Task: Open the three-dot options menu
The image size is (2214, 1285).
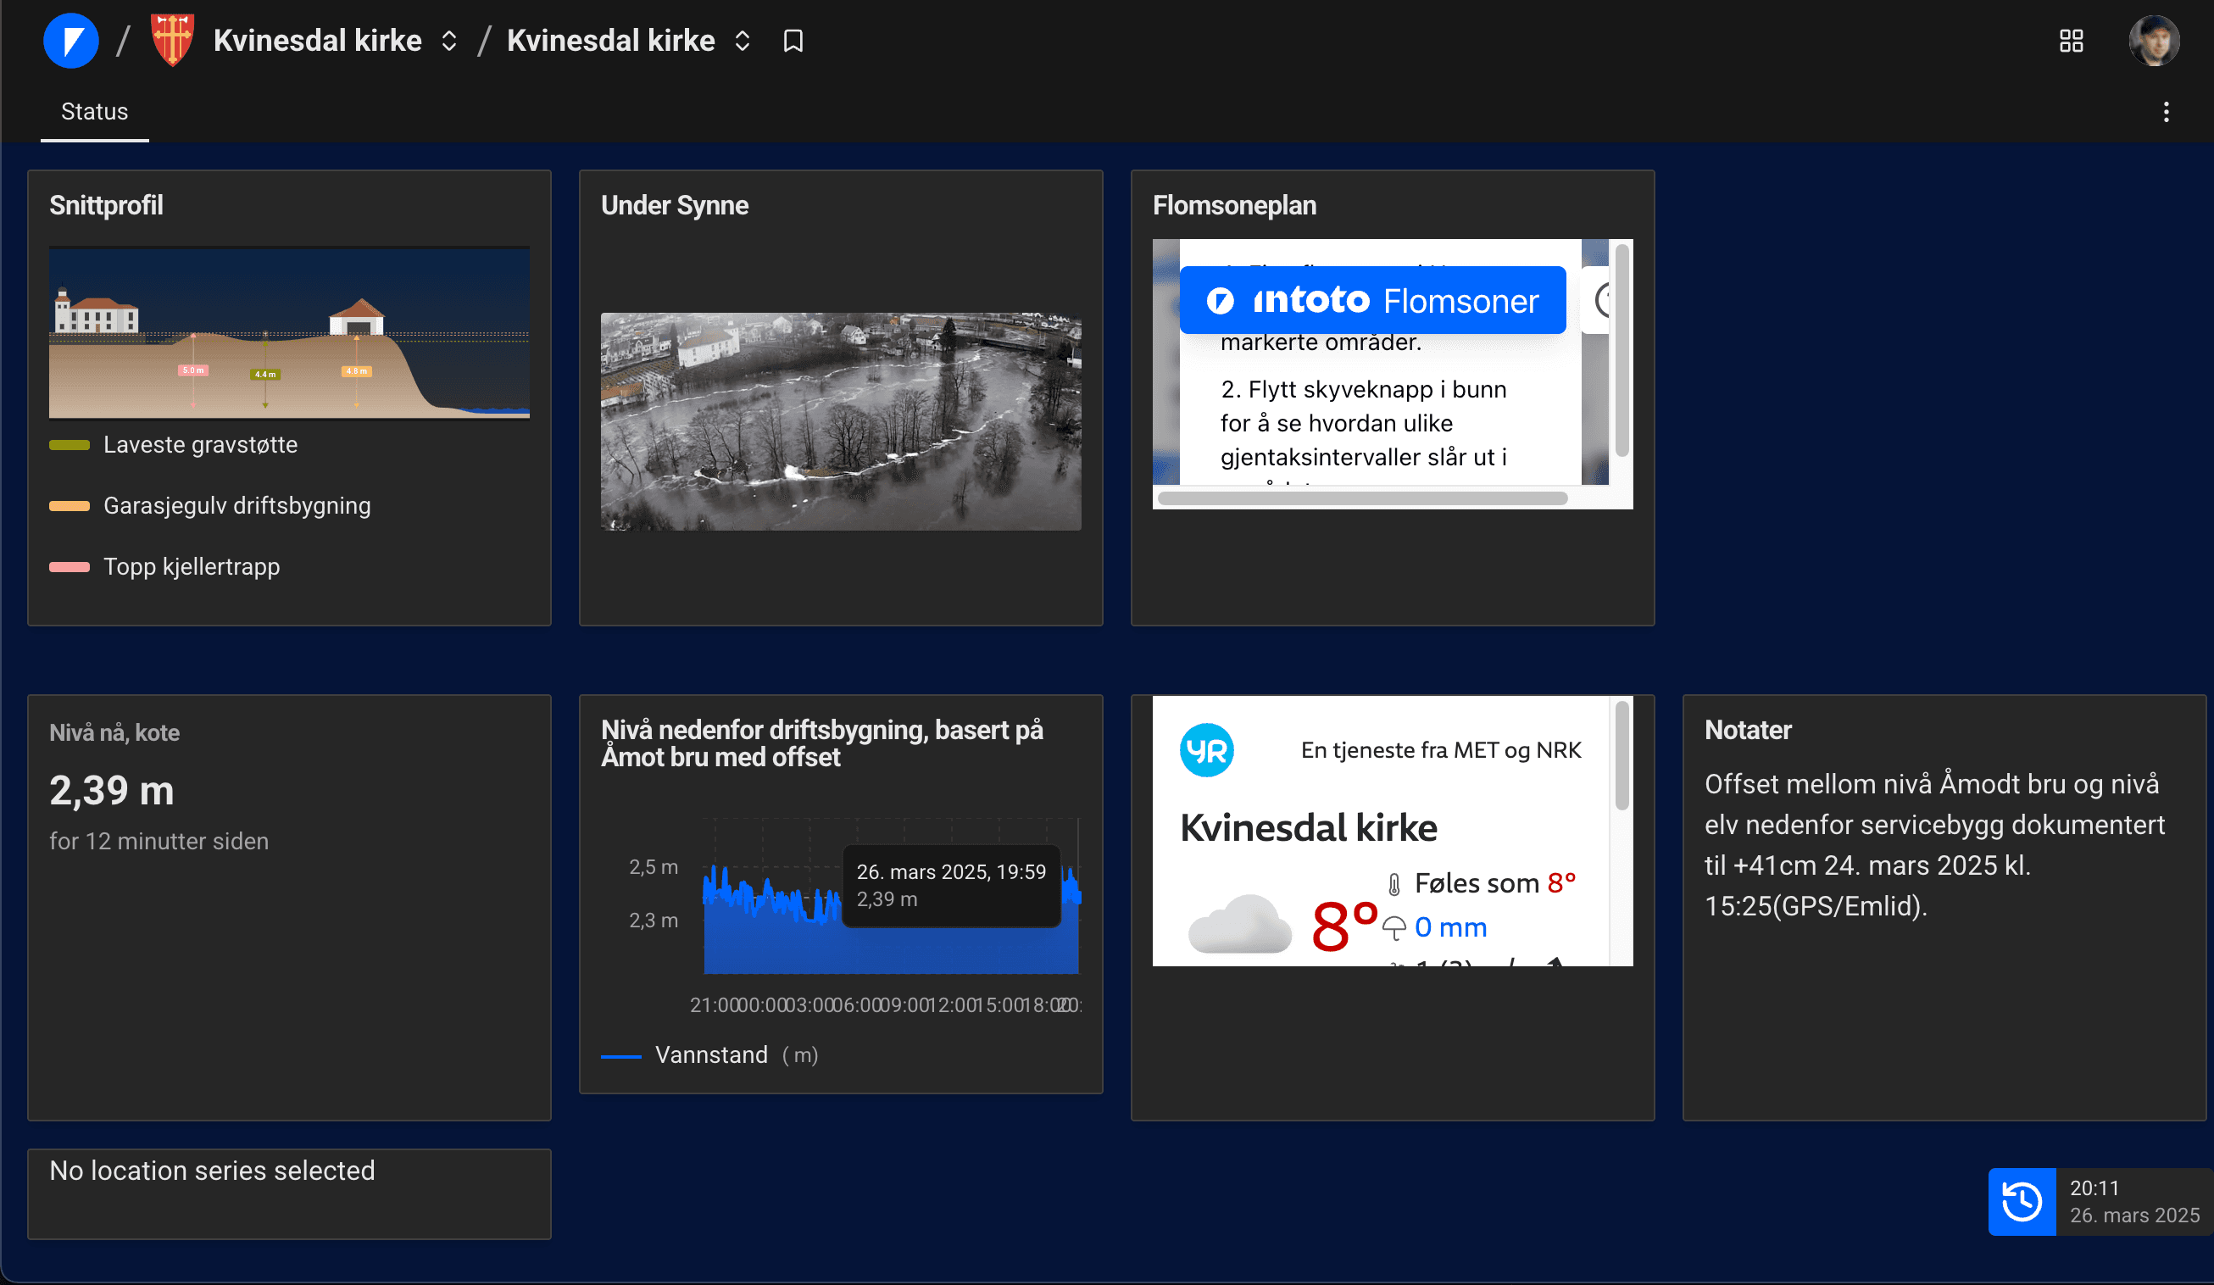Action: coord(2166,112)
